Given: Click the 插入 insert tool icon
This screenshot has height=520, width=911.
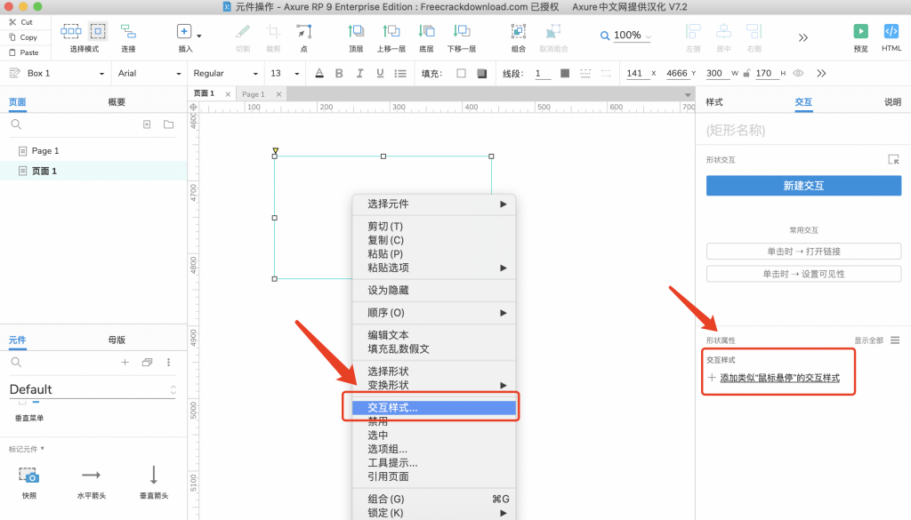Looking at the screenshot, I should [x=184, y=32].
